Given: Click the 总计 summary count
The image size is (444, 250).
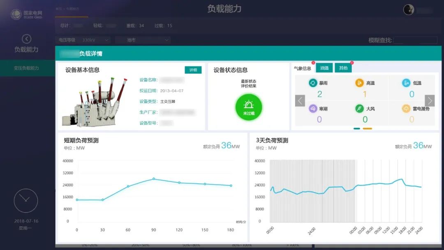Looking at the screenshot, I should click(x=72, y=26).
